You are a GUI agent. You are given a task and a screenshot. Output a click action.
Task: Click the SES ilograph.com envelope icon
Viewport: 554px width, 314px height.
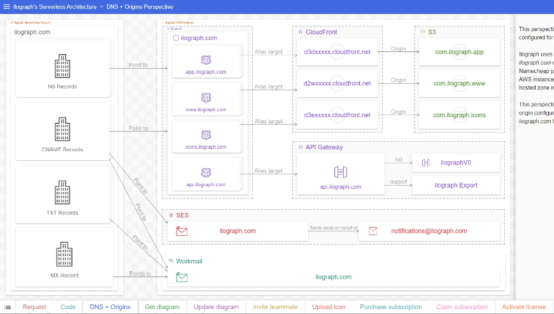tap(181, 231)
